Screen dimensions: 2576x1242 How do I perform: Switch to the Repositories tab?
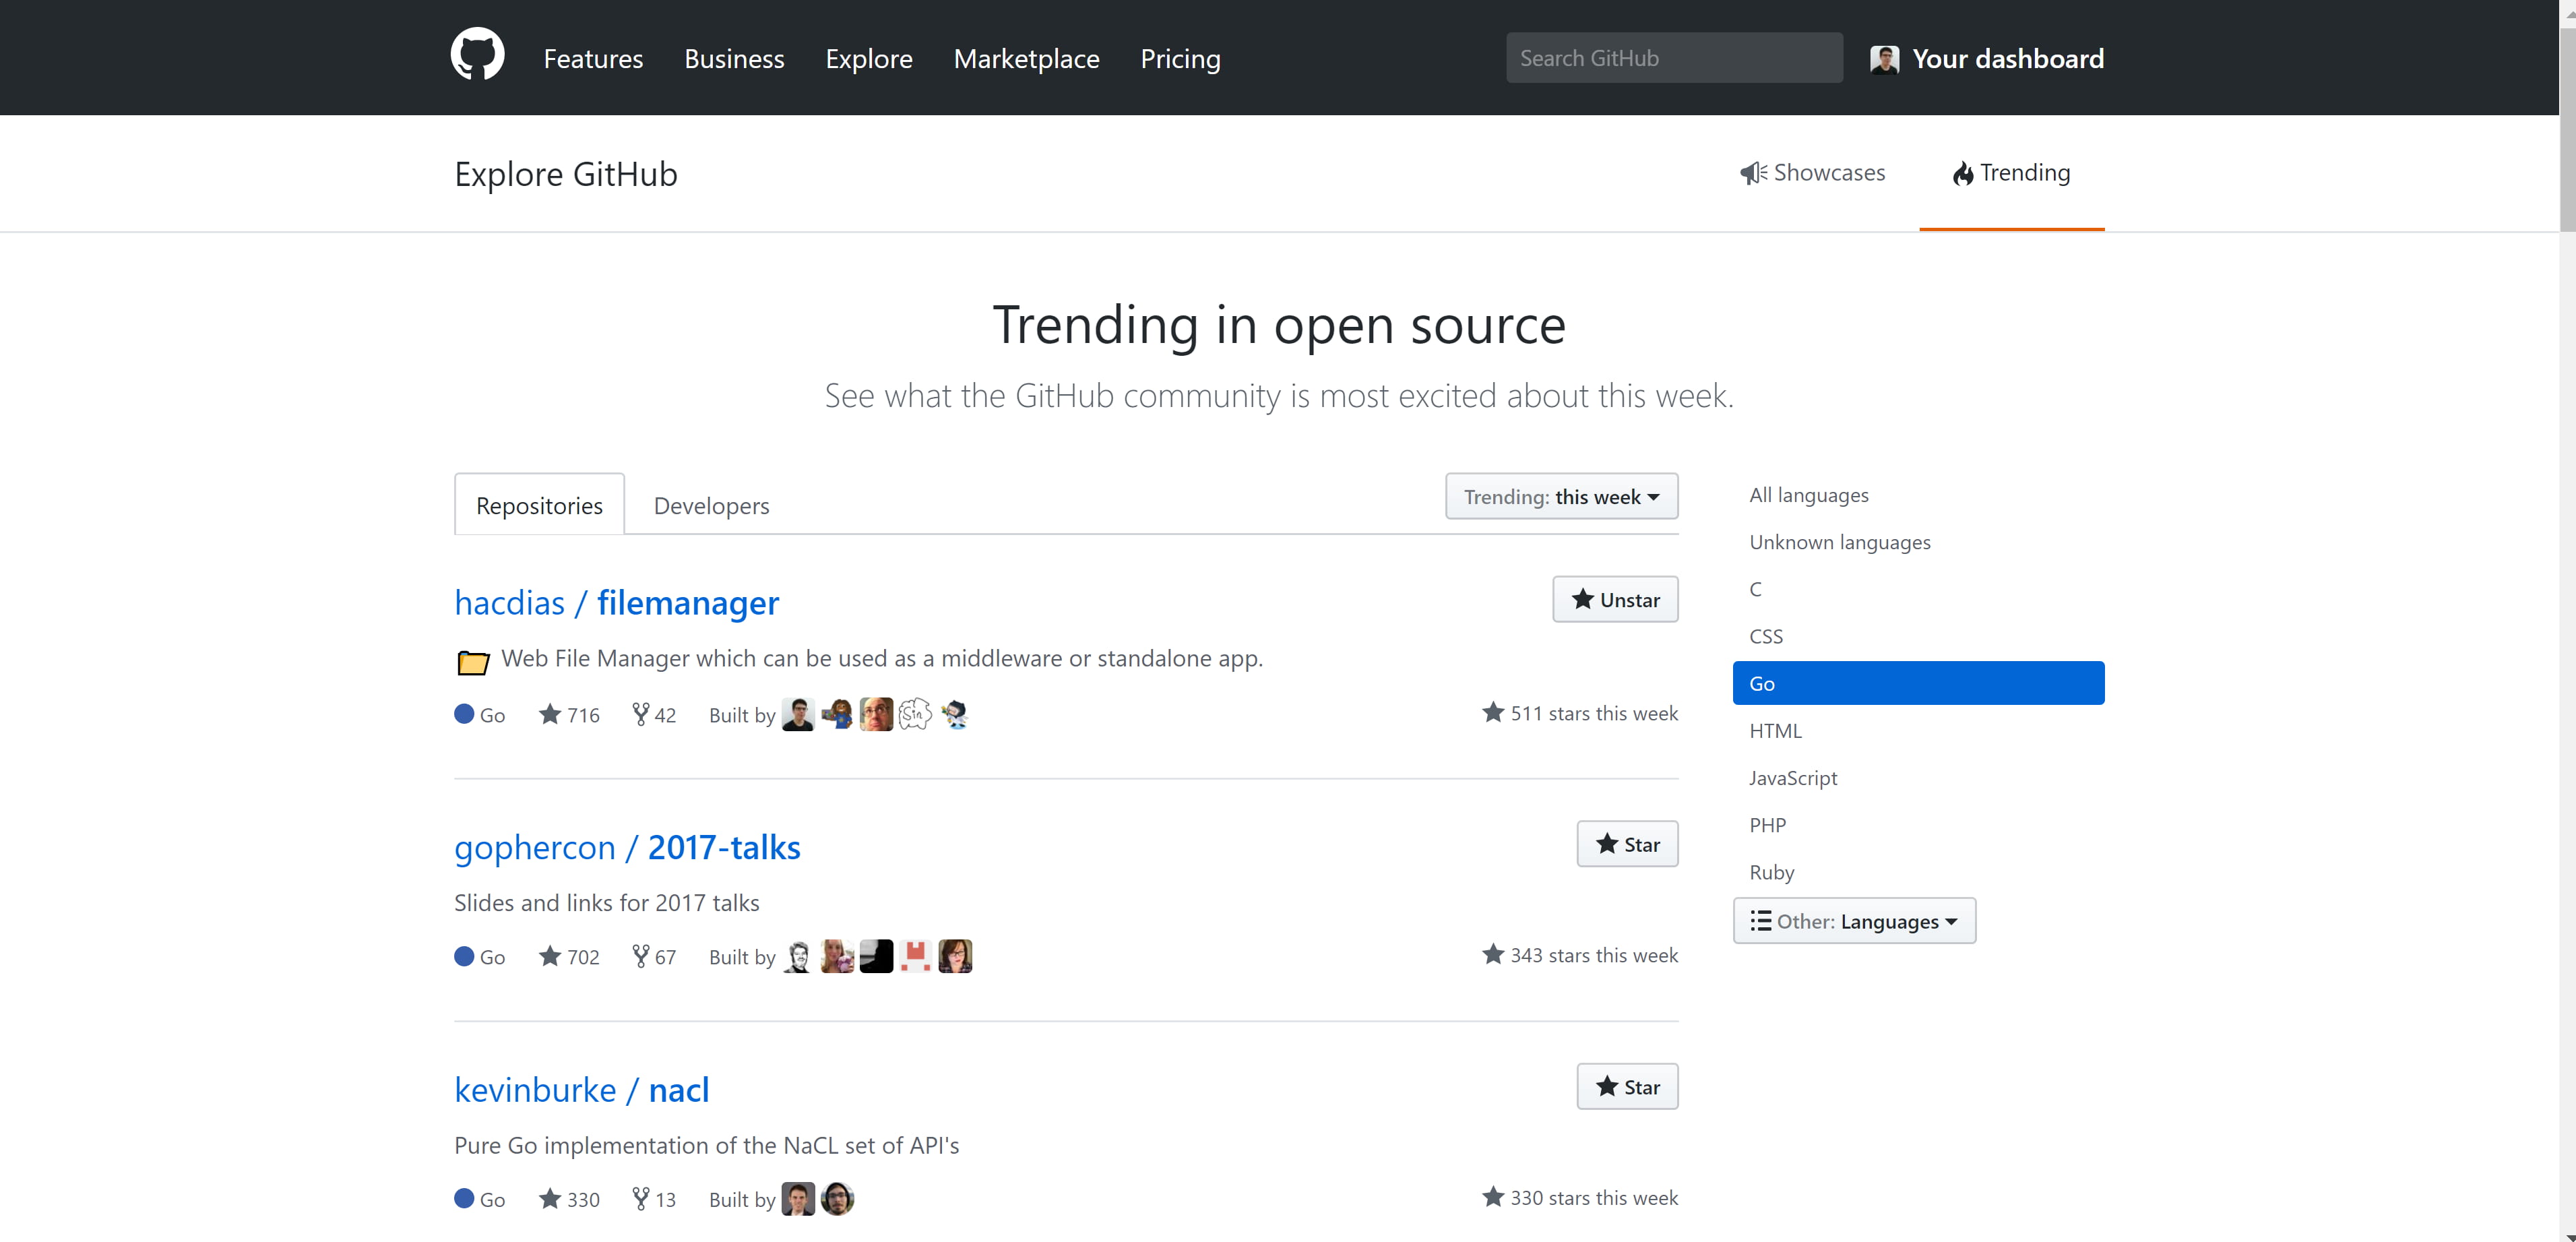click(539, 504)
